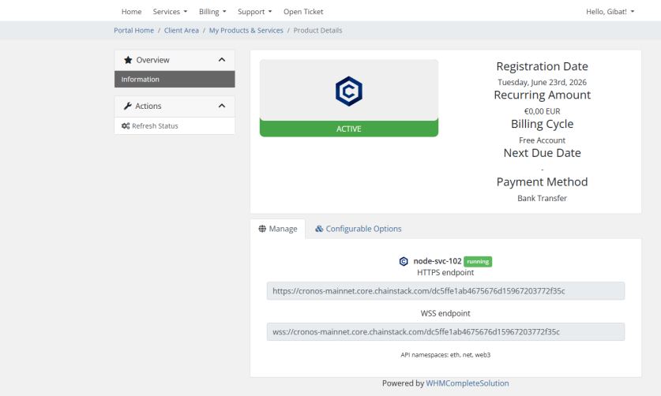The width and height of the screenshot is (661, 396).
Task: Select Information in the Overview sidebar
Action: [x=175, y=79]
